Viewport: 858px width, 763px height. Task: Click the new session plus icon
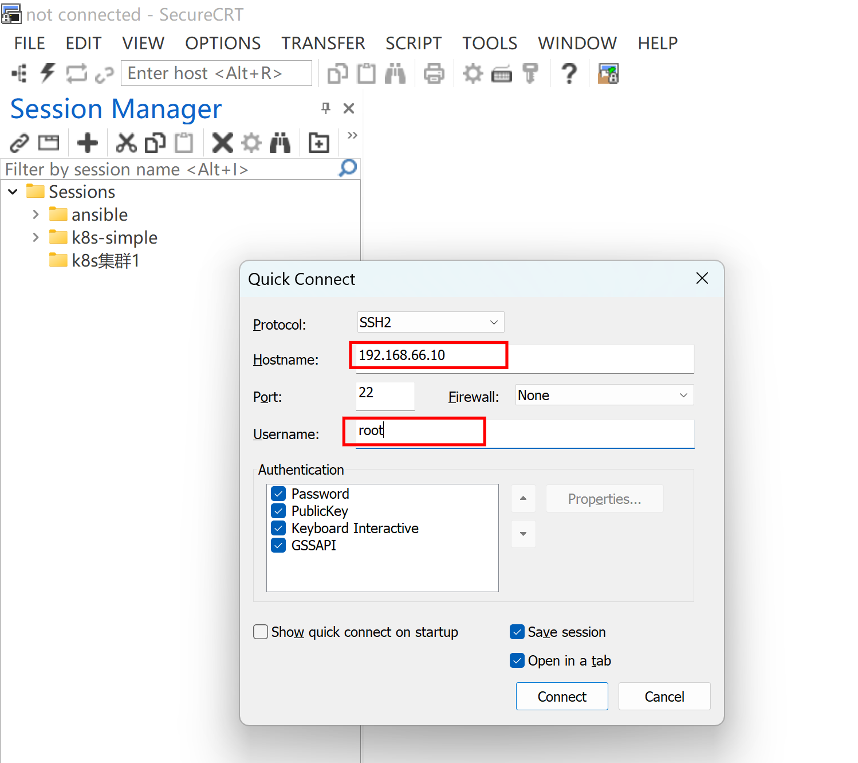(88, 143)
